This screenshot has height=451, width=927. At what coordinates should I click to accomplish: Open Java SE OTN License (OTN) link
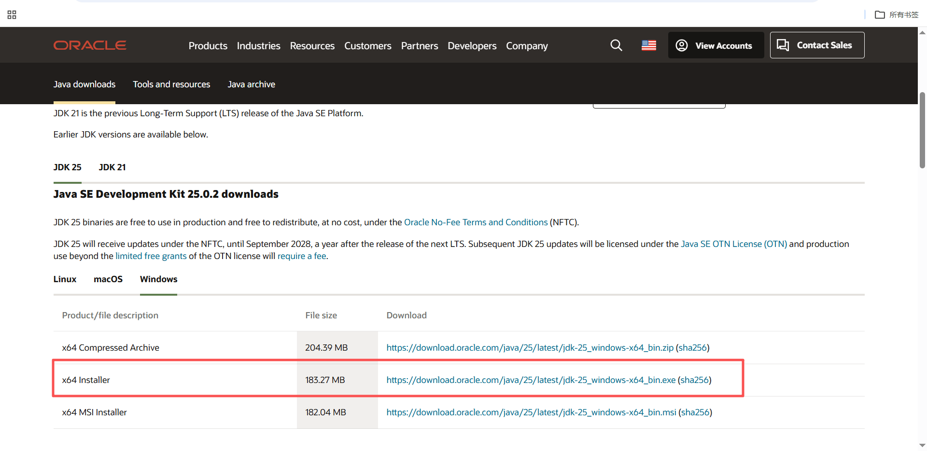pos(734,244)
